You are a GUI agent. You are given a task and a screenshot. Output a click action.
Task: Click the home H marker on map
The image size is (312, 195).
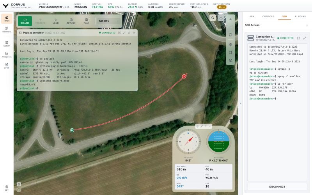tap(72, 130)
